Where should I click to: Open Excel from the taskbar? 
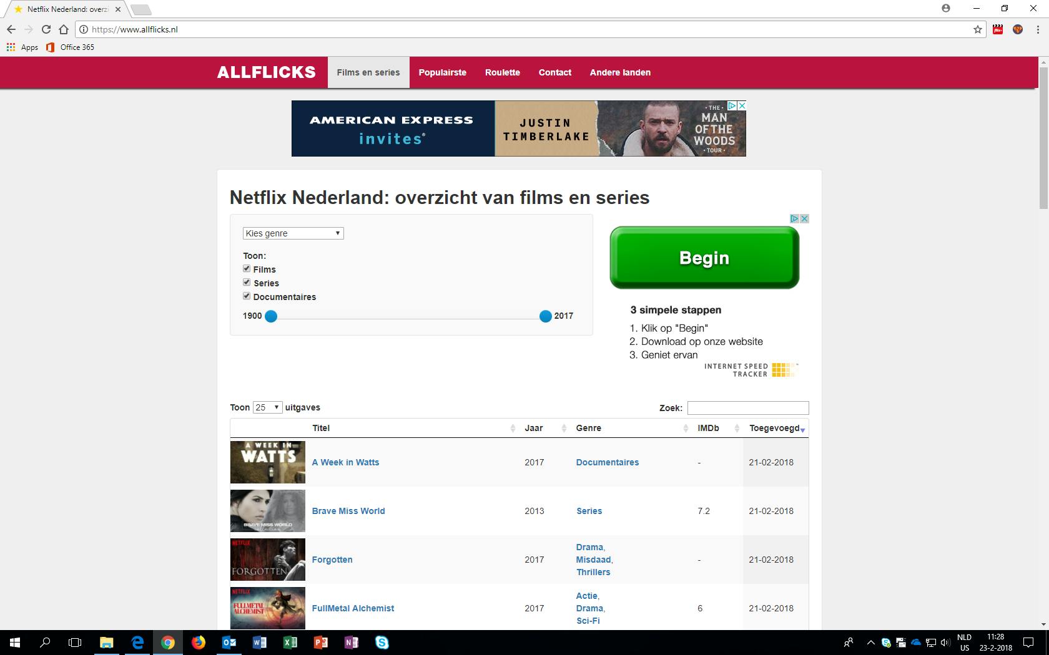290,642
